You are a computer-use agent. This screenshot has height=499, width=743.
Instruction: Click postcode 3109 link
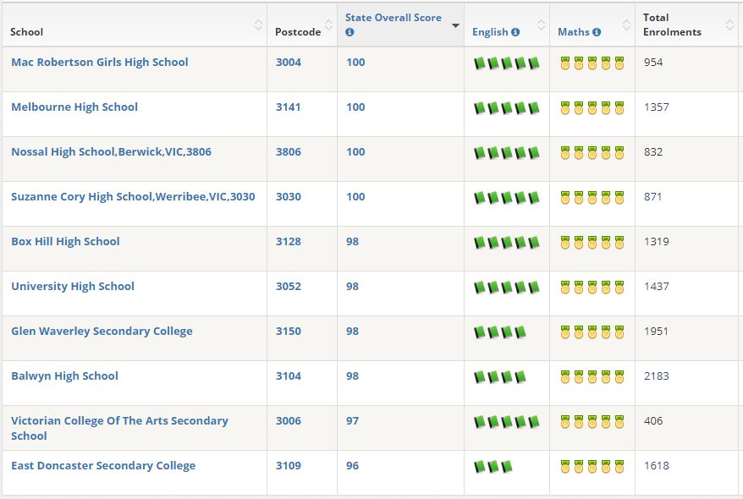[x=289, y=465]
